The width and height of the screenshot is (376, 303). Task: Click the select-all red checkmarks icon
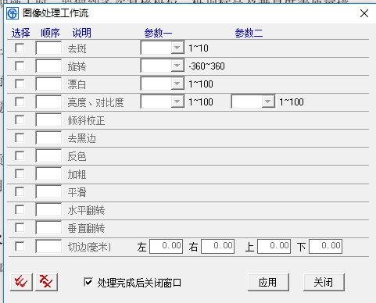pos(21,282)
